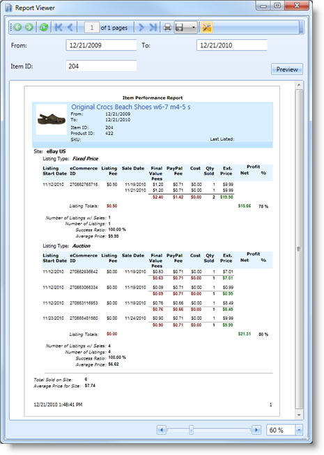The image size is (324, 455).
Task: Click the From date field
Action: pos(101,45)
